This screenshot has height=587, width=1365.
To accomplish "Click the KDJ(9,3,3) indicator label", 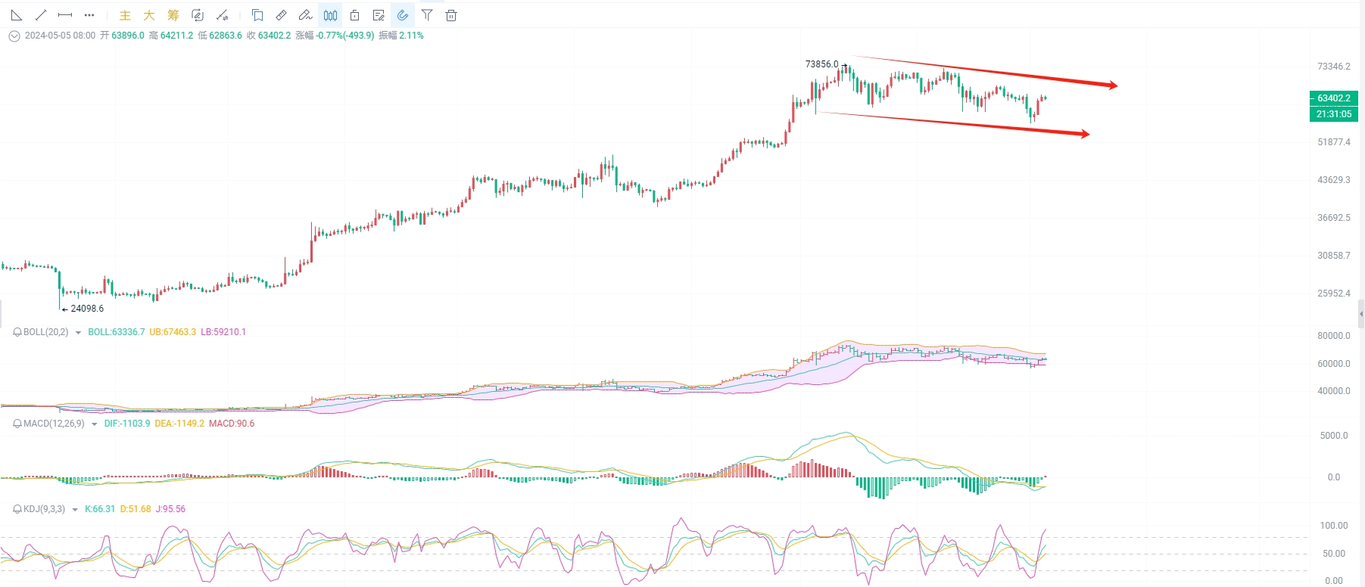I will click(44, 509).
